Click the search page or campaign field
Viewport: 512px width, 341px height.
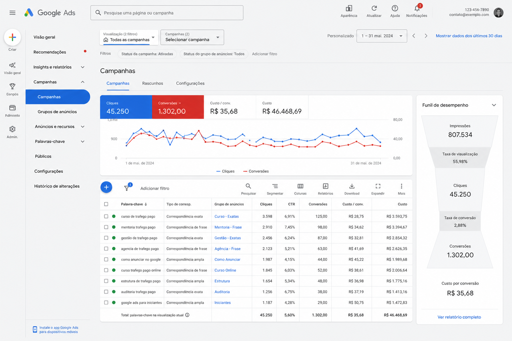click(x=167, y=13)
